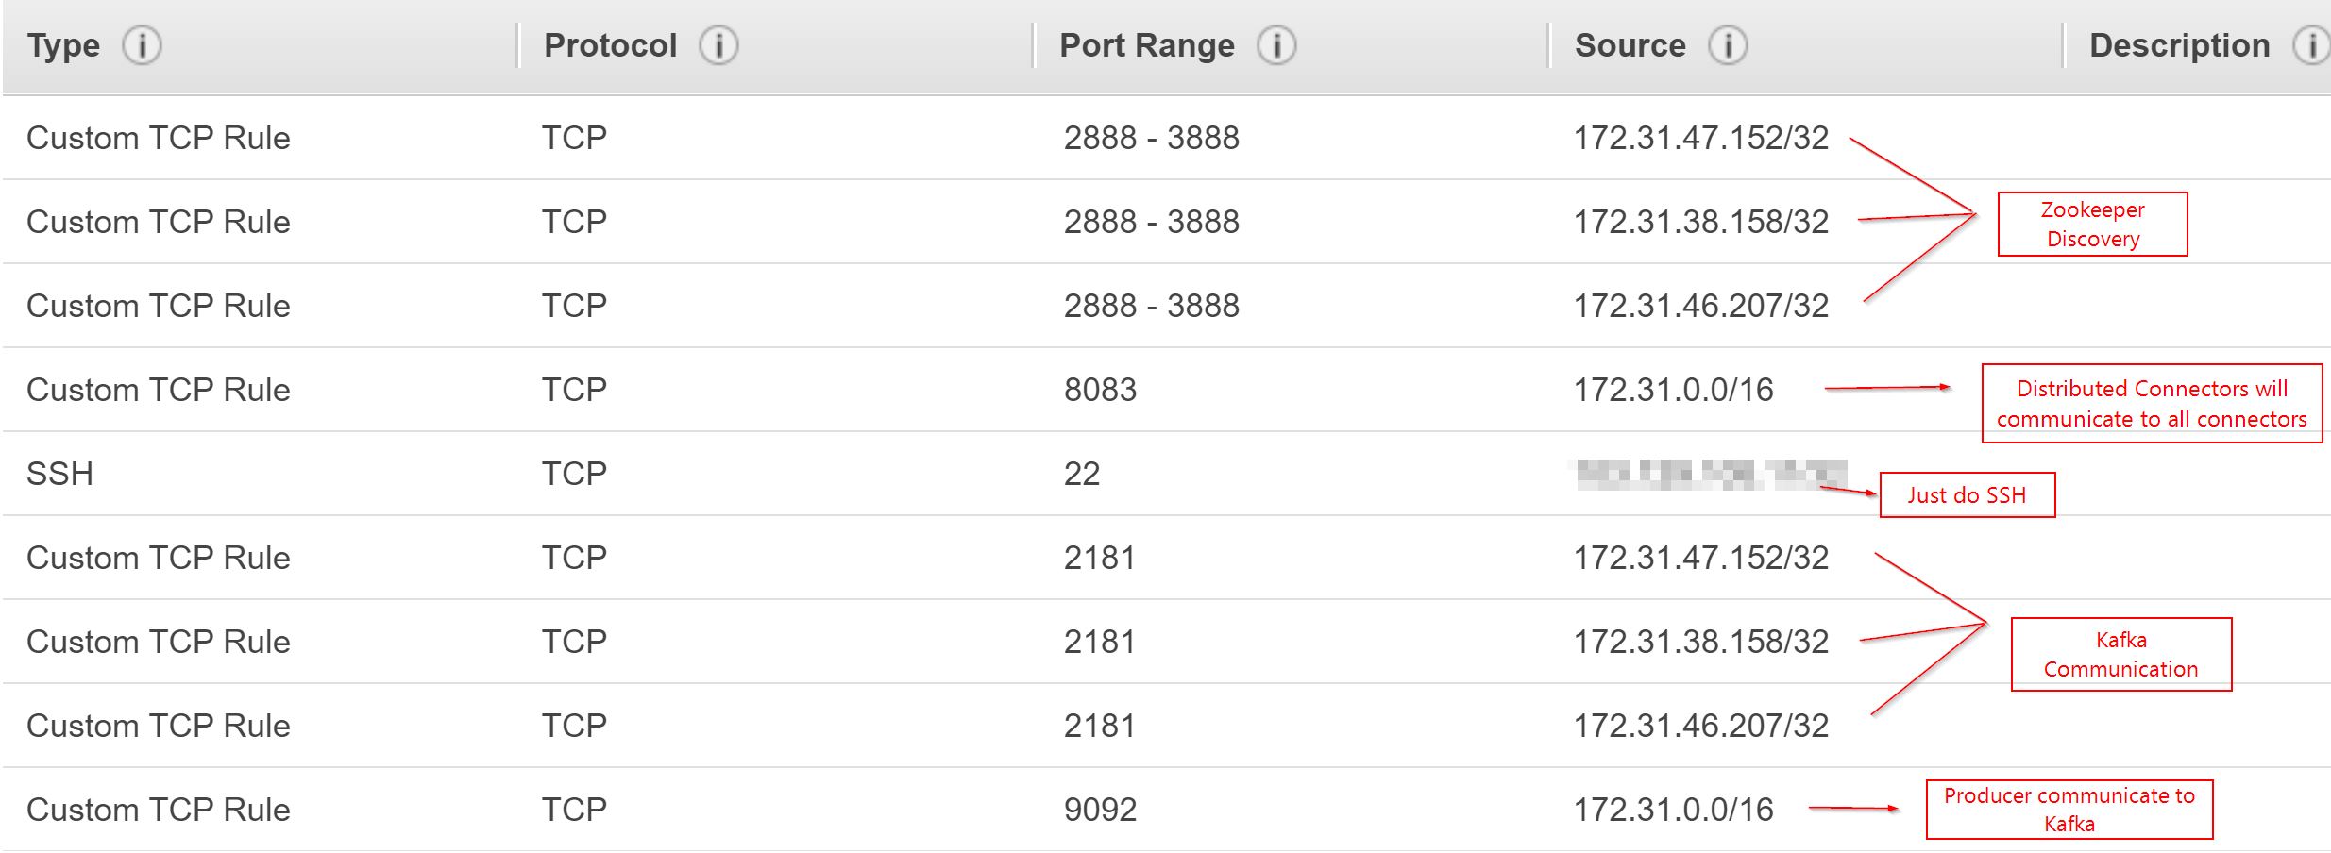This screenshot has width=2331, height=853.
Task: Select source 172.31.0.0/16 in 8083 row
Action: tap(1673, 390)
